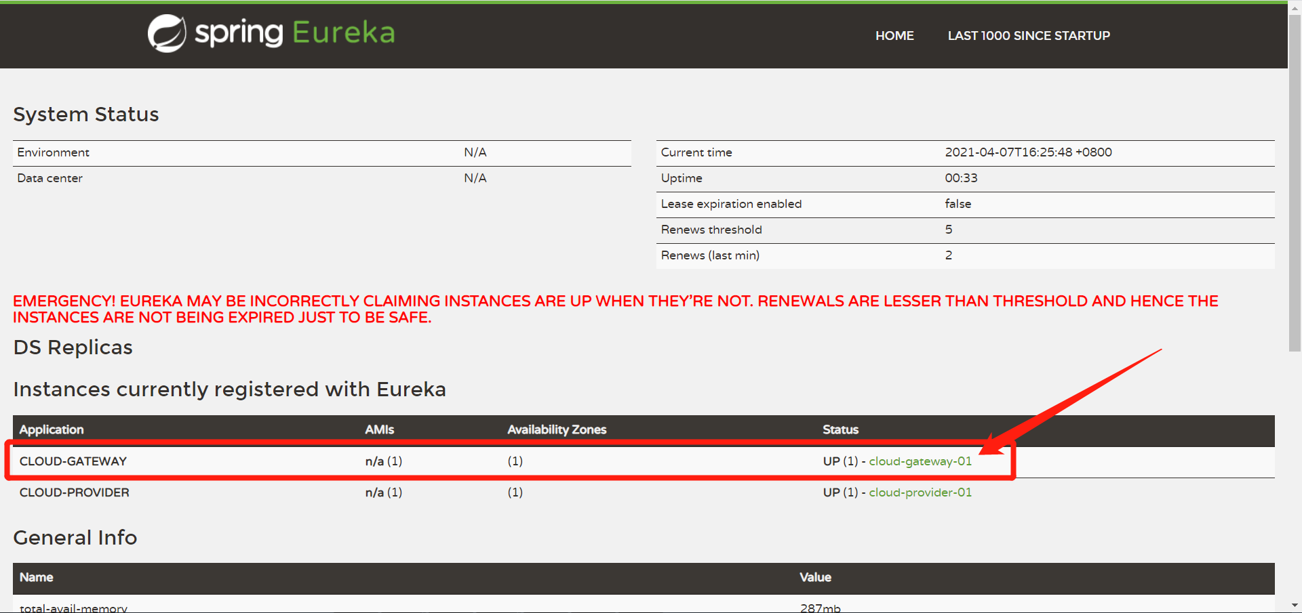
Task: Click the AMIs column header
Action: pyautogui.click(x=379, y=429)
